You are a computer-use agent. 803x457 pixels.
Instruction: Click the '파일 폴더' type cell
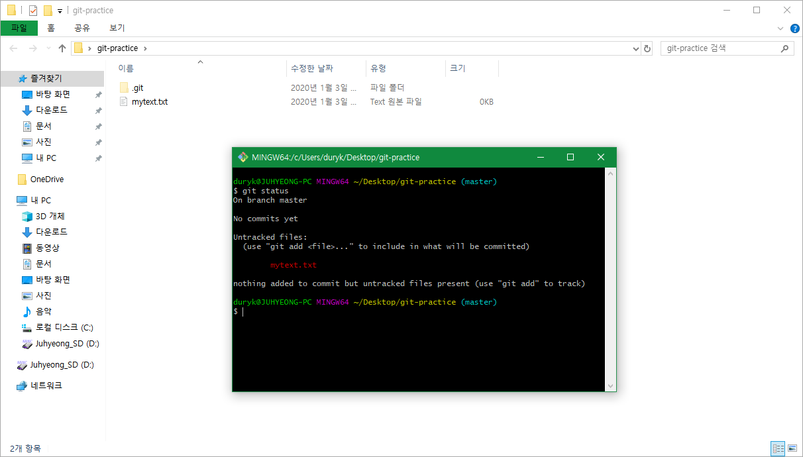pyautogui.click(x=387, y=87)
